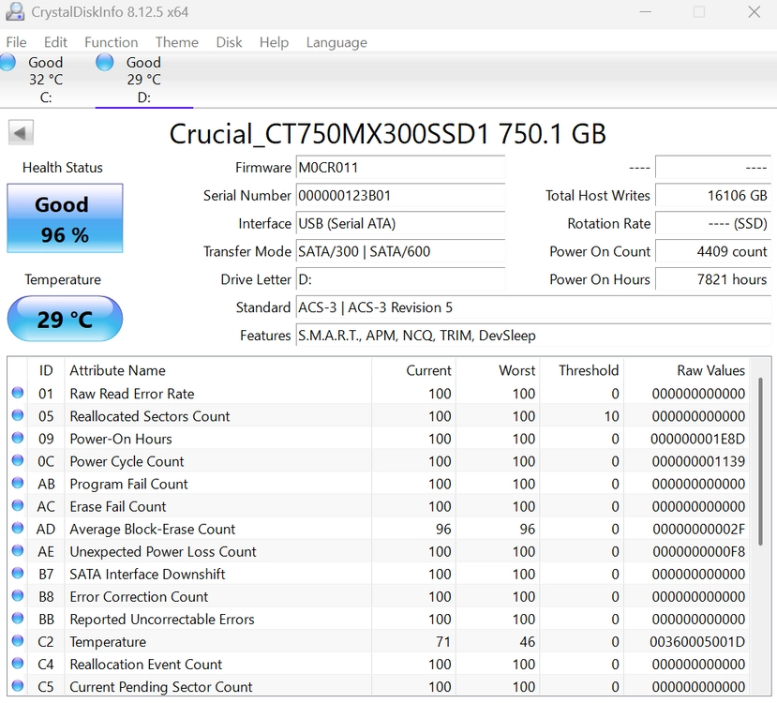Click status orb for Reallocation Event Count
The image size is (777, 703).
tap(18, 664)
